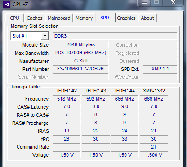The image size is (187, 167).
Task: Click the empty Week/Year field
Action: [160, 77]
